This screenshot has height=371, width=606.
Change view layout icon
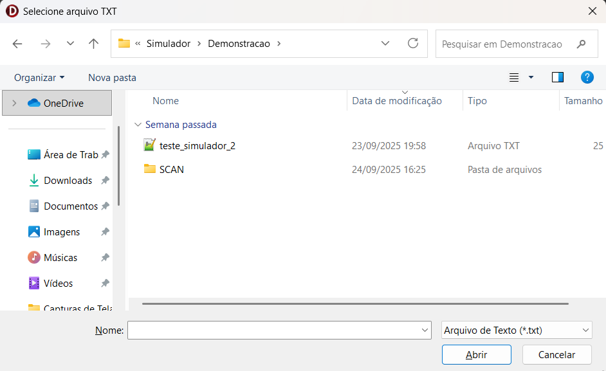click(x=513, y=78)
